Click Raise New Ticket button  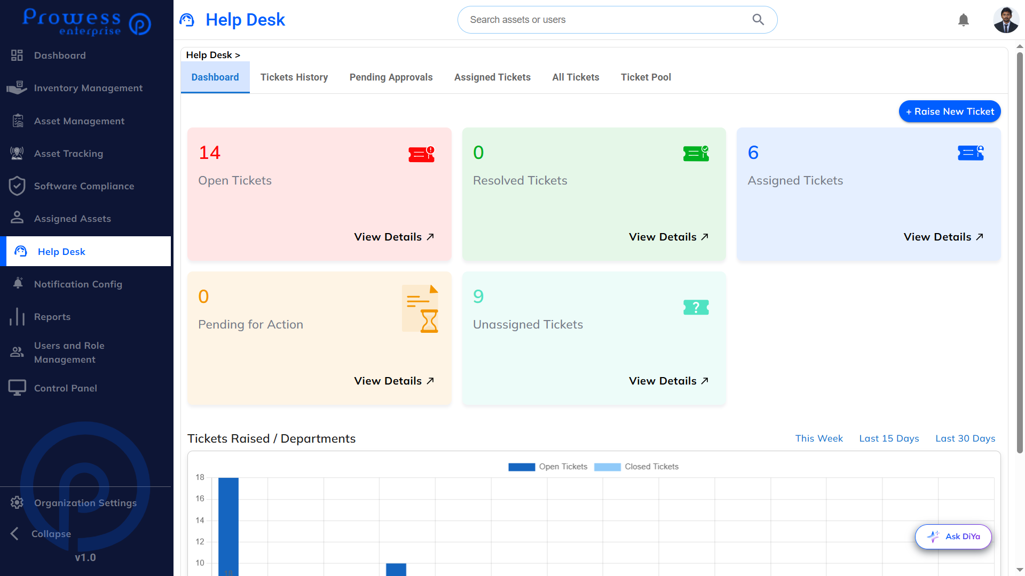[950, 111]
